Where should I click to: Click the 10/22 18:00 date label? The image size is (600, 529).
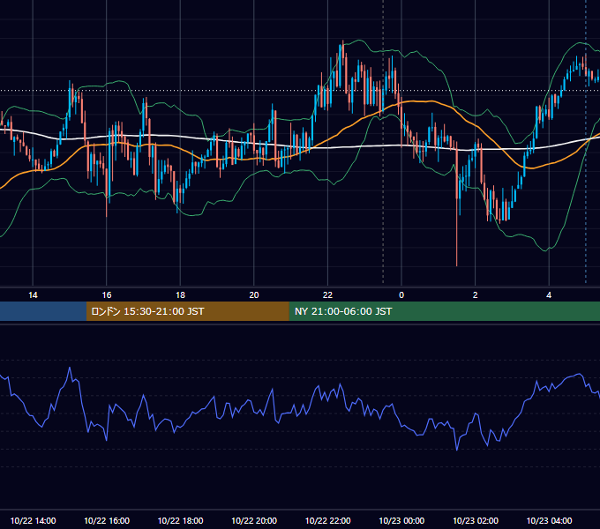[180, 520]
